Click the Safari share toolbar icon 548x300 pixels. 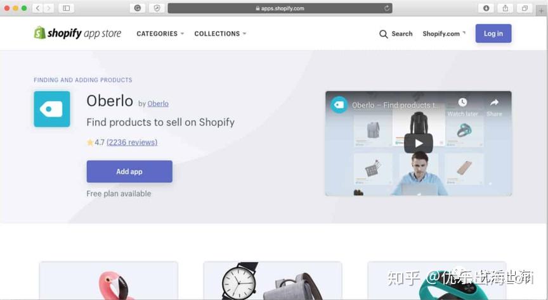tap(506, 8)
